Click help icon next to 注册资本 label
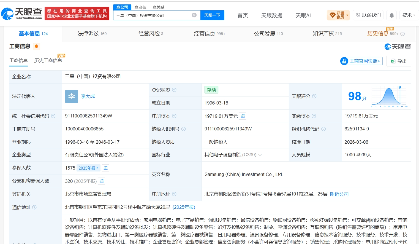419x244 pixels. (174, 116)
